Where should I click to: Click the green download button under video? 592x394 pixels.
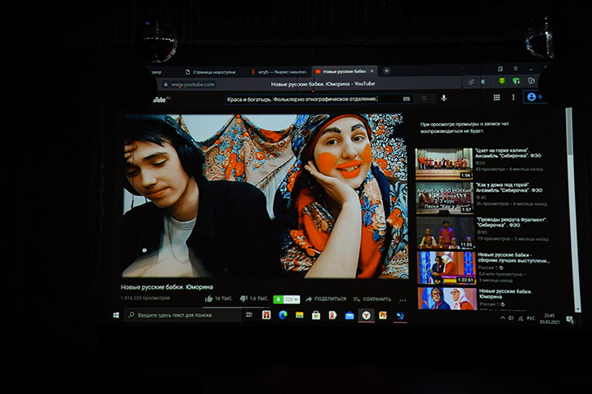click(x=277, y=299)
